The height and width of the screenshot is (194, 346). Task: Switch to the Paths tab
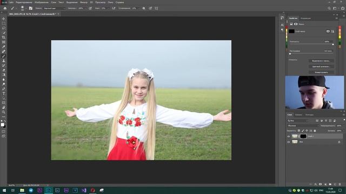[309, 115]
